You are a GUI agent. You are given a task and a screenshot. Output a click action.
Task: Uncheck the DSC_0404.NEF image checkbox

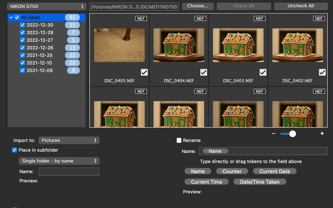tap(204, 72)
